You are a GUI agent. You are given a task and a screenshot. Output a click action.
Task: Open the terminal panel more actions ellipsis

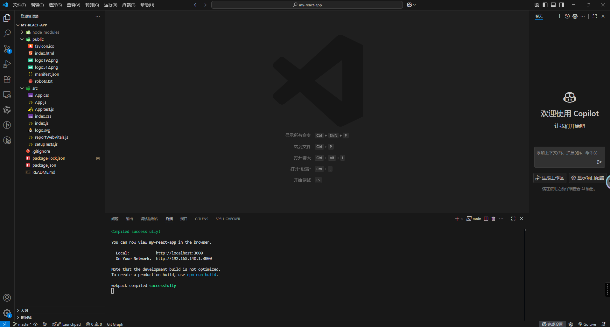(501, 219)
